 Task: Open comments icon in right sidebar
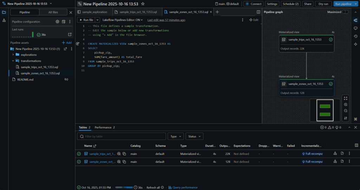[x=355, y=28]
